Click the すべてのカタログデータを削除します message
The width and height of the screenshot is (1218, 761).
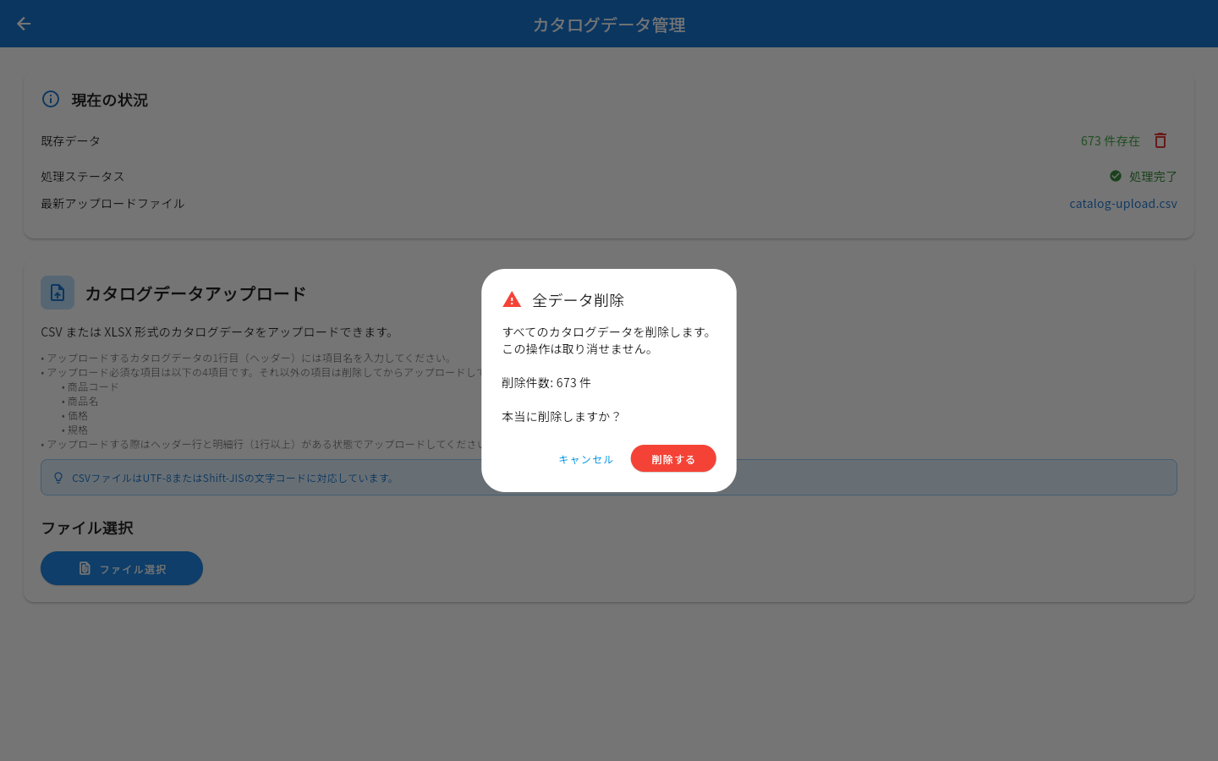pos(607,331)
